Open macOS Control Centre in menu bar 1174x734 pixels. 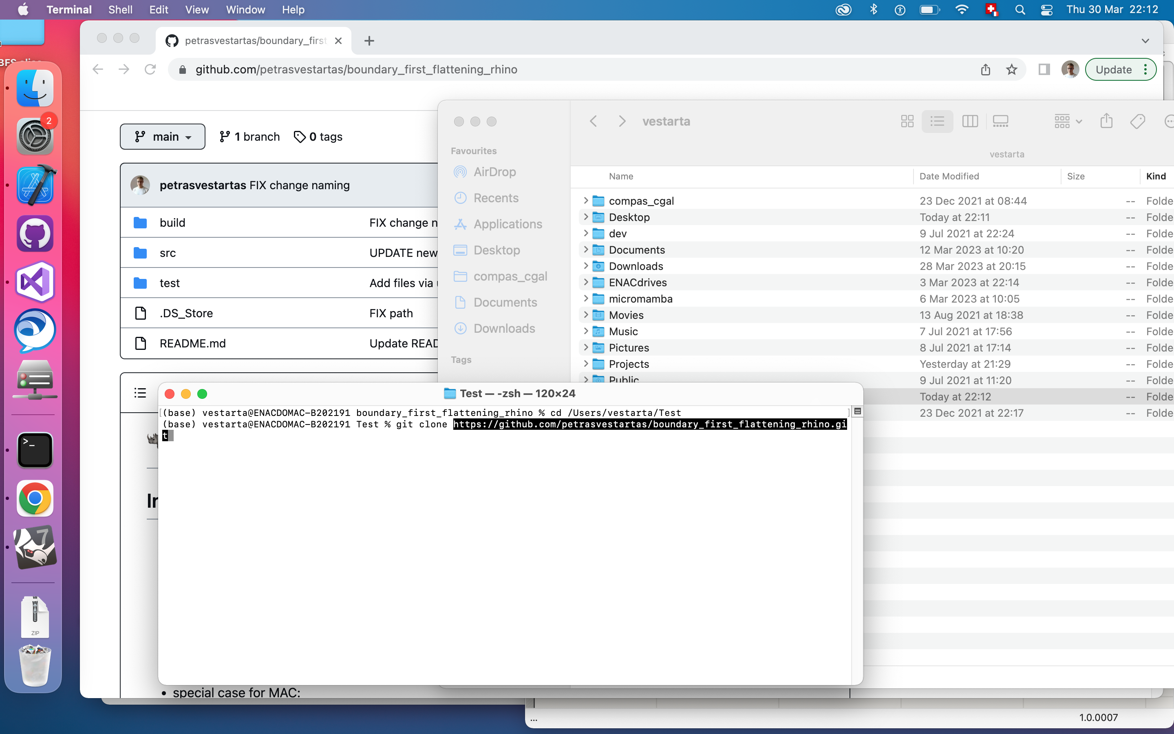click(1046, 10)
